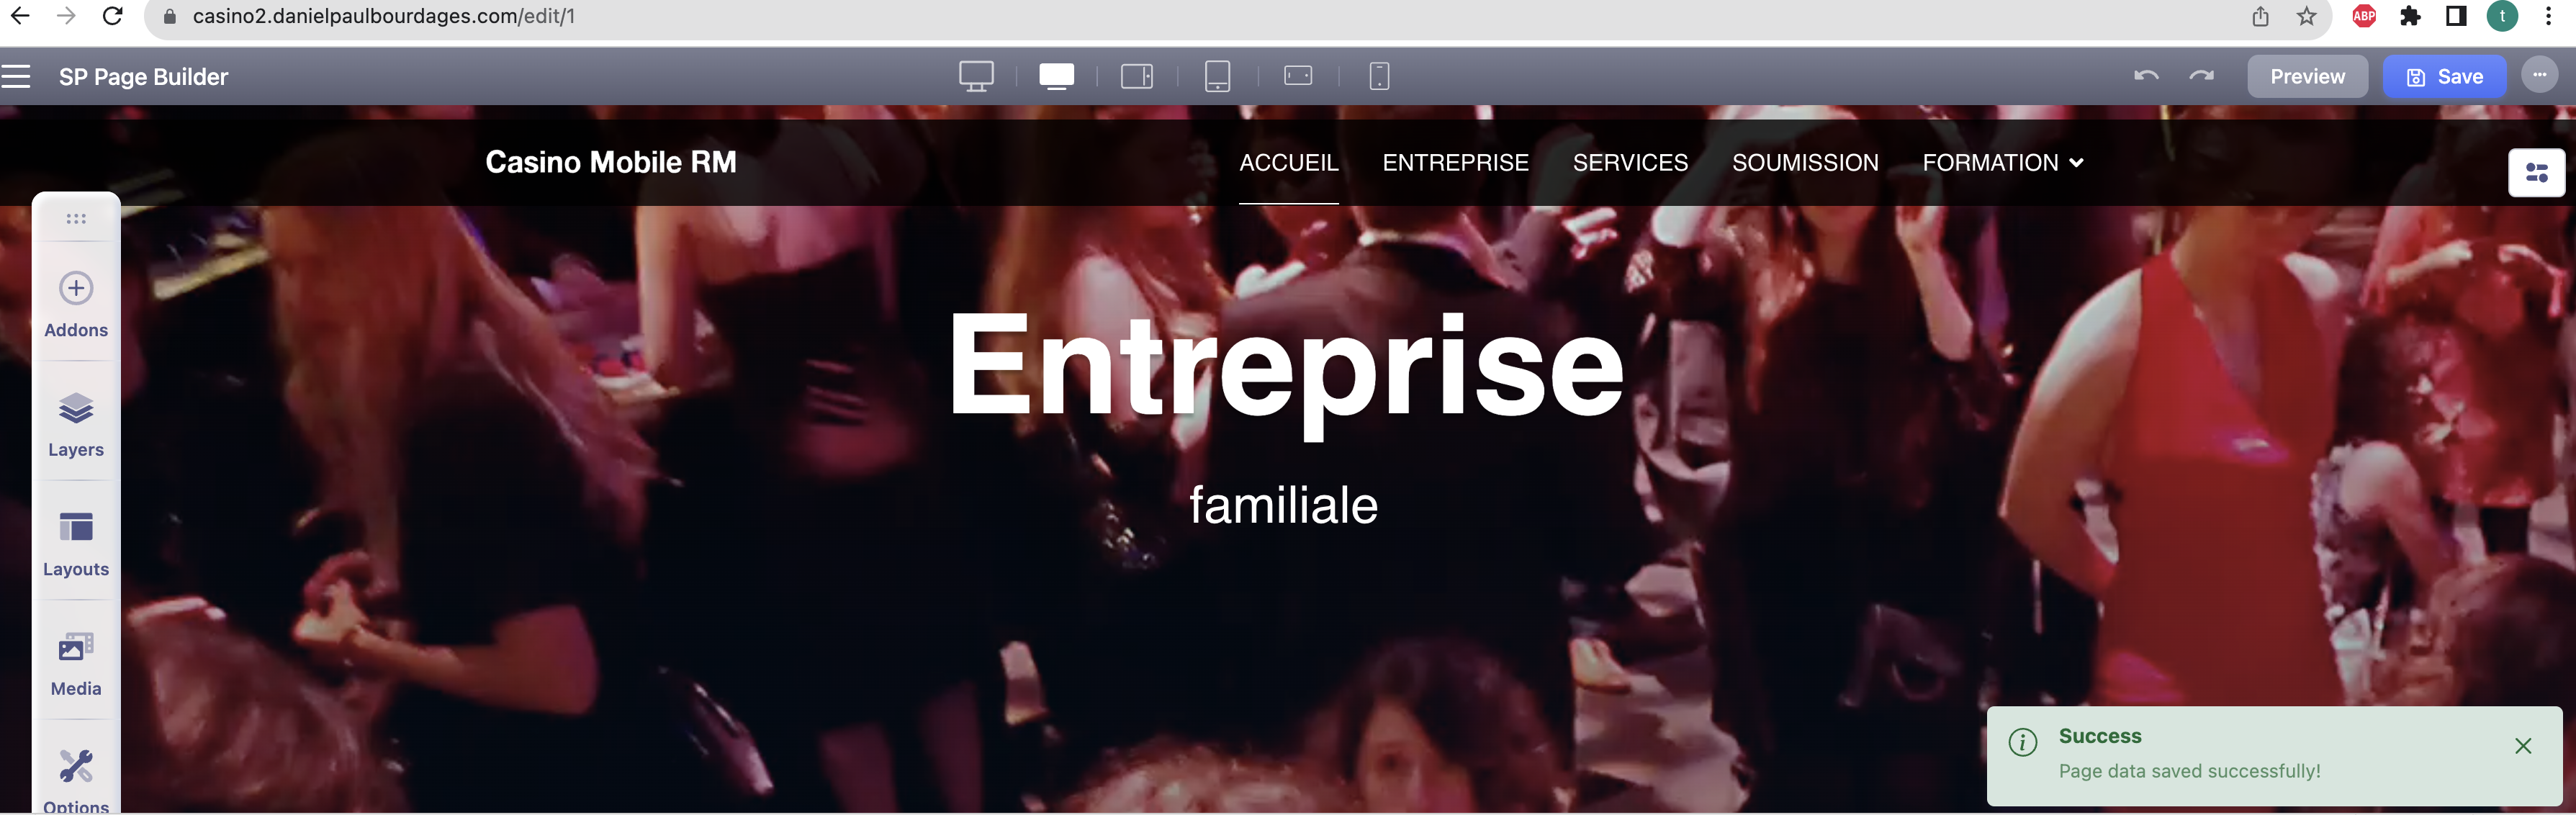
Task: Switch to tablet viewport mode
Action: pyautogui.click(x=1217, y=76)
